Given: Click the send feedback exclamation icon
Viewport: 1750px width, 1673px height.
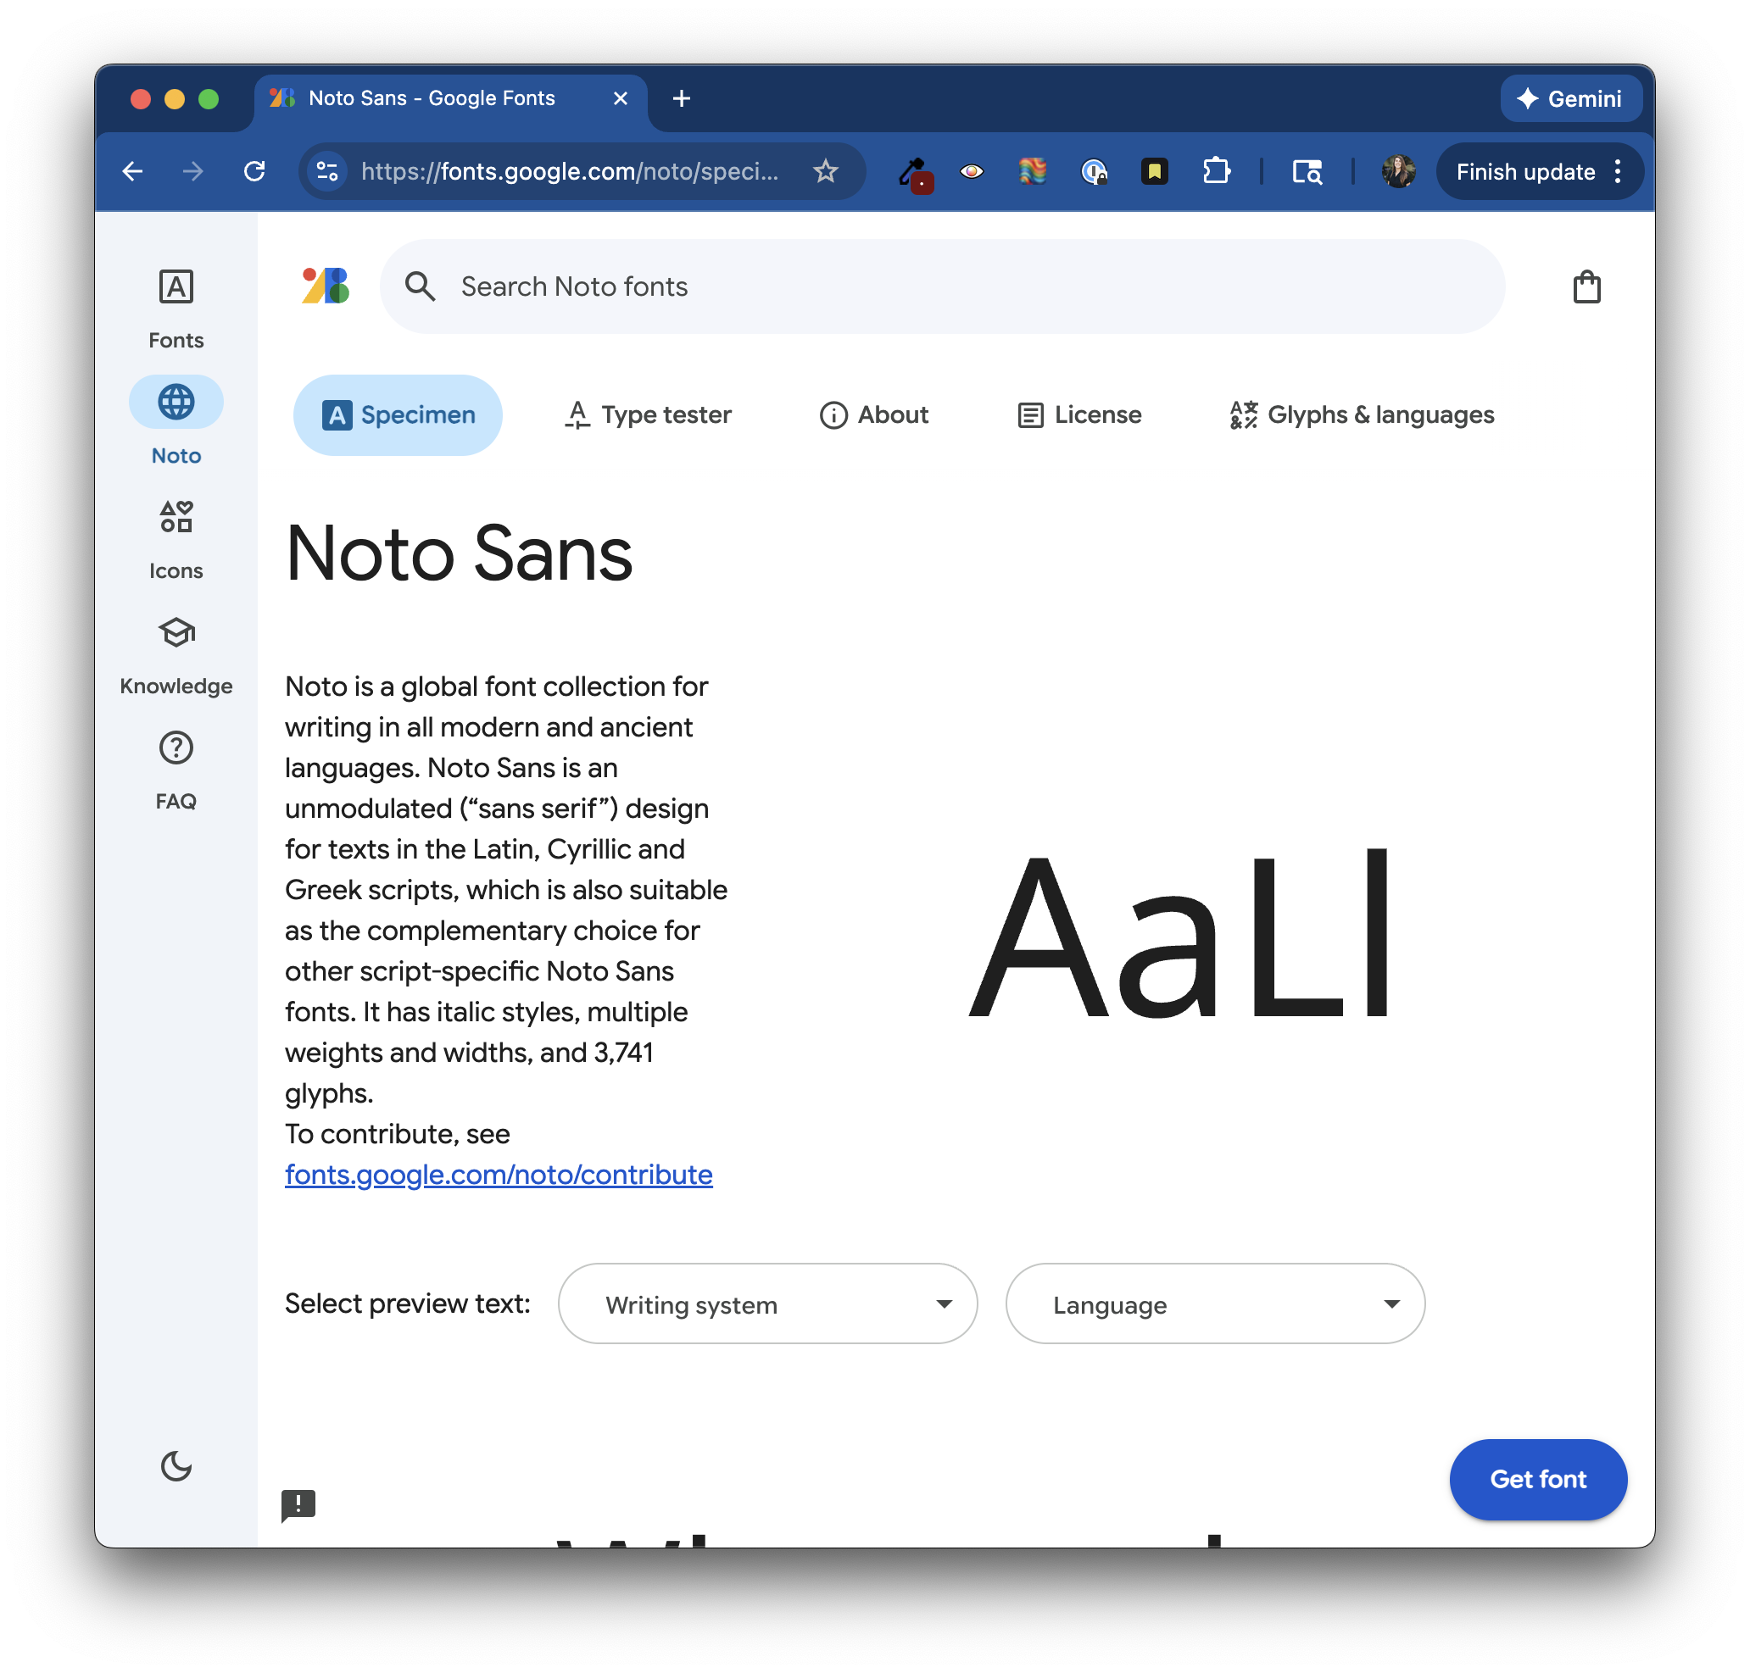Looking at the screenshot, I should 298,1504.
